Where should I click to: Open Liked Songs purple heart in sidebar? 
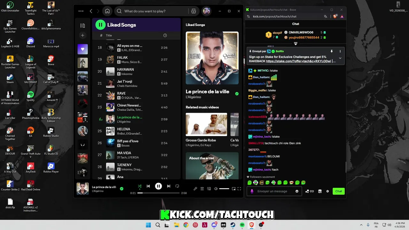point(82,49)
